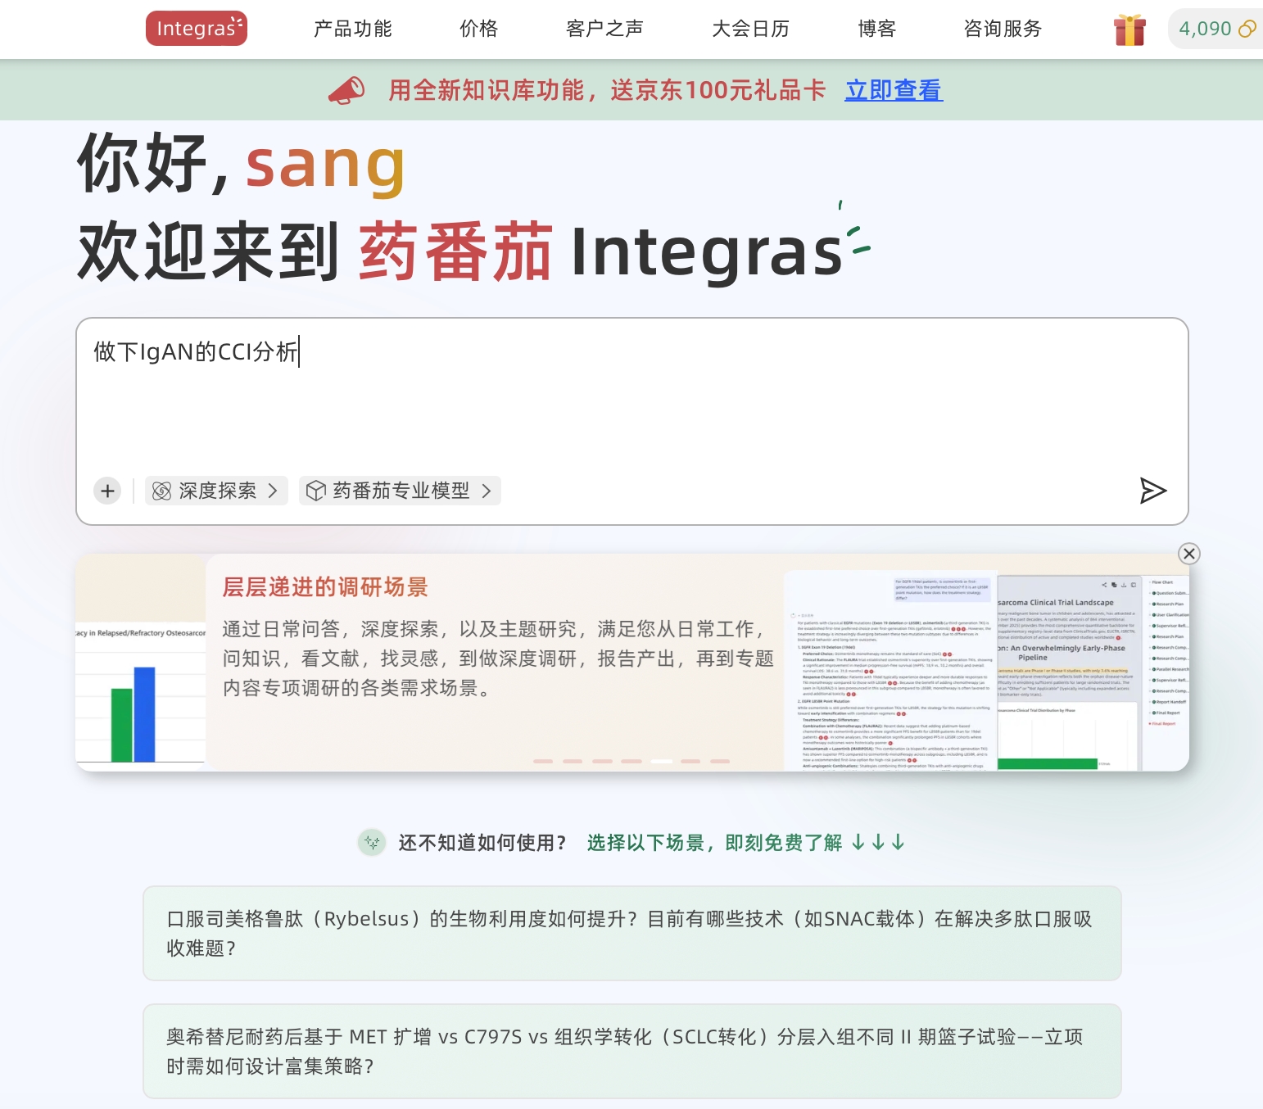Image resolution: width=1263 pixels, height=1109 pixels.
Task: Open the Integras logo home link
Action: 197,29
